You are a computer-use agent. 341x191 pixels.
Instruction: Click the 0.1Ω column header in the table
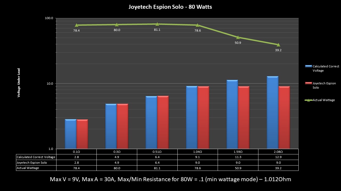click(76, 152)
